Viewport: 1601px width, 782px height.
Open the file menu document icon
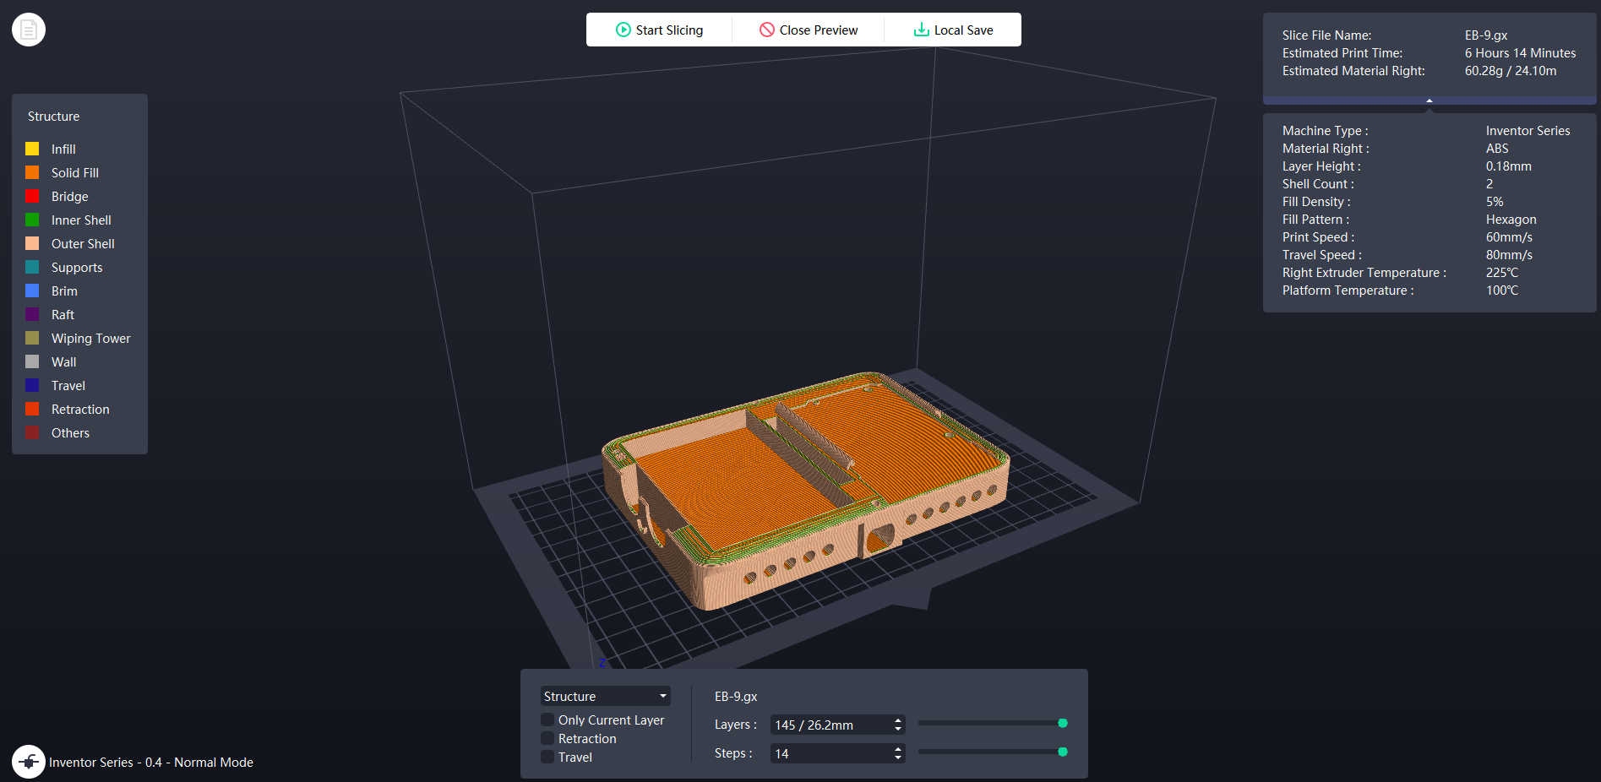point(29,30)
